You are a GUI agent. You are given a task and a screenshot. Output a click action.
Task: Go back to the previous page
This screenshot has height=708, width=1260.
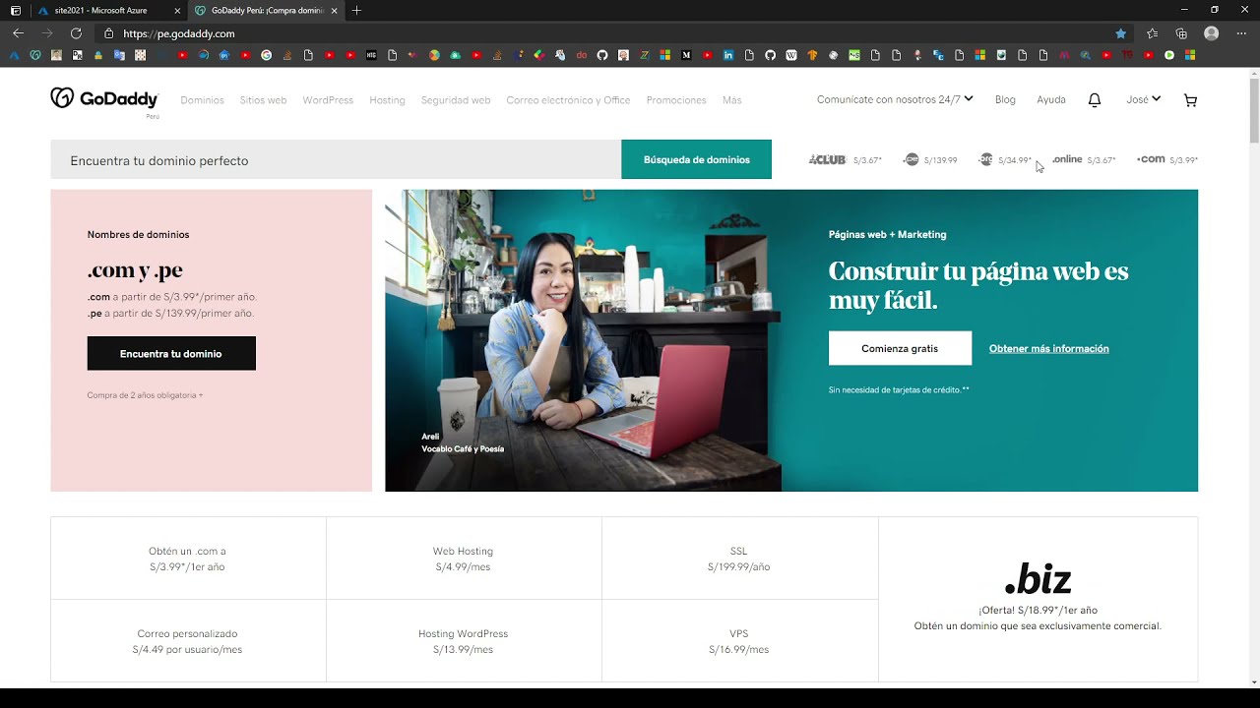[18, 33]
